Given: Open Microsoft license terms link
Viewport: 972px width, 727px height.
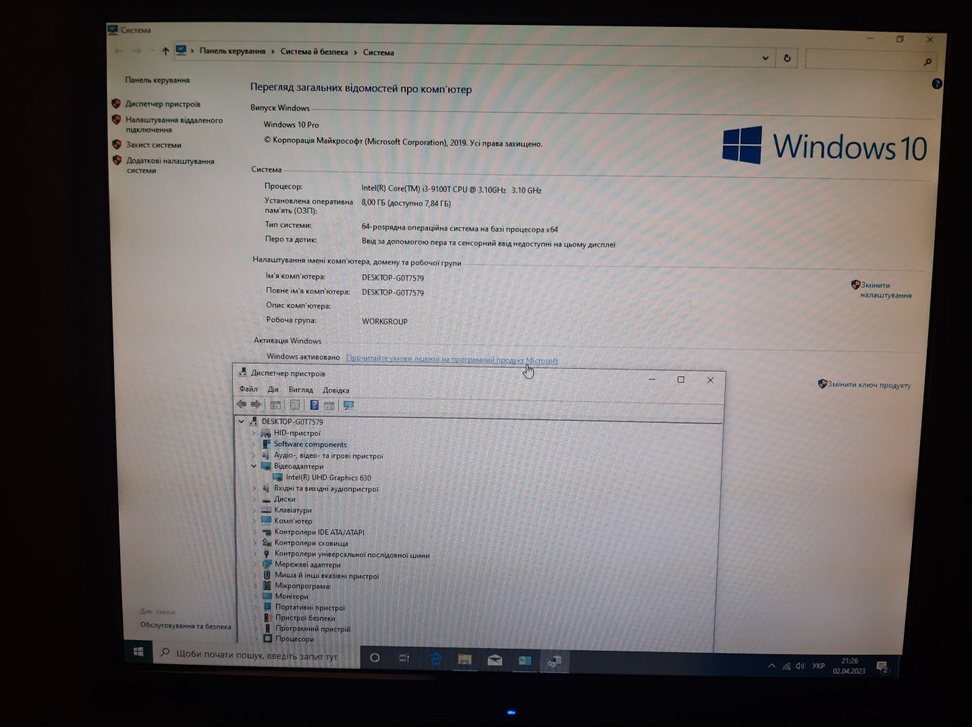Looking at the screenshot, I should [x=452, y=359].
